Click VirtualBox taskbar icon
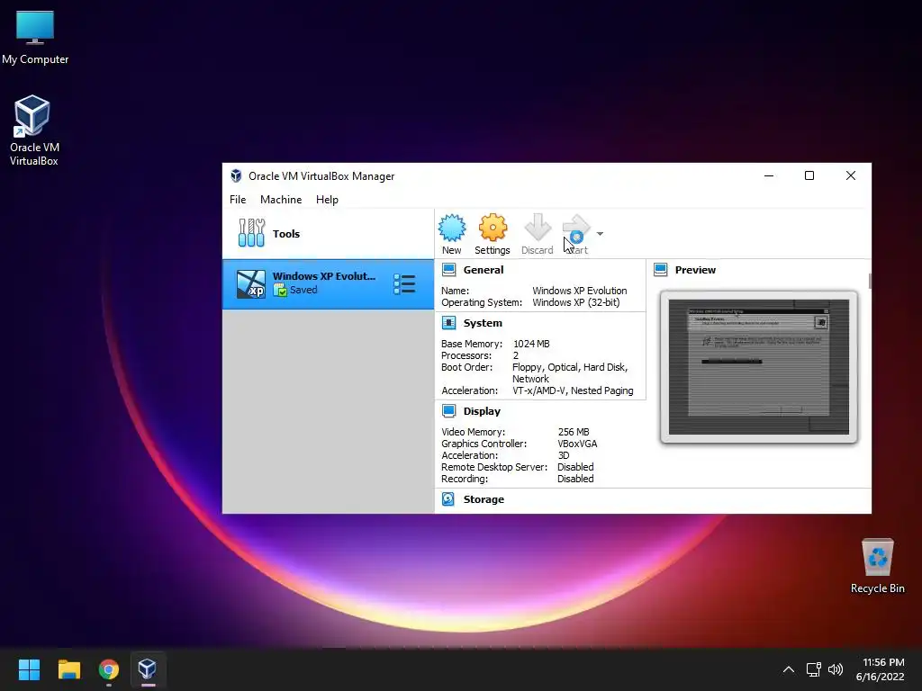This screenshot has width=922, height=691. [147, 669]
